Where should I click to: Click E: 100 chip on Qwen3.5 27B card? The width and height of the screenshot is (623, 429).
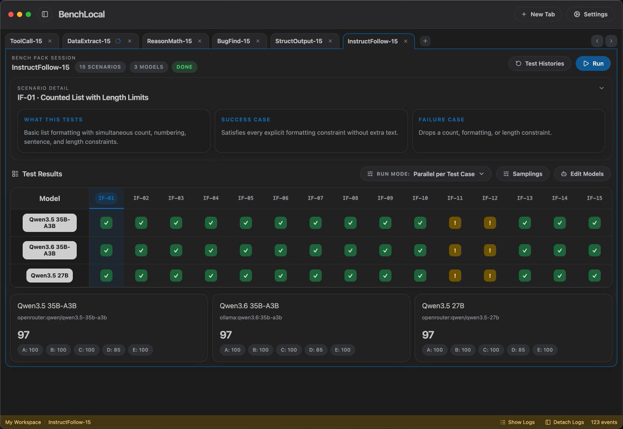pos(545,350)
